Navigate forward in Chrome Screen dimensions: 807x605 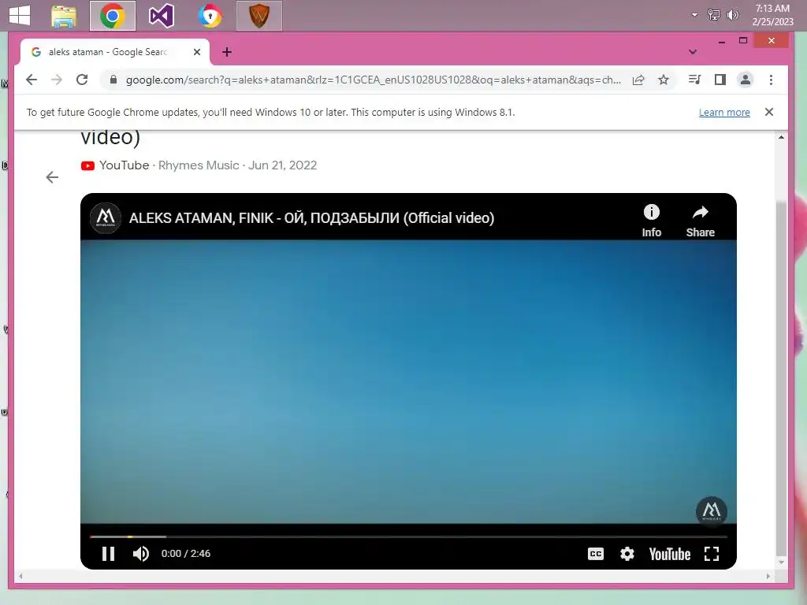57,80
